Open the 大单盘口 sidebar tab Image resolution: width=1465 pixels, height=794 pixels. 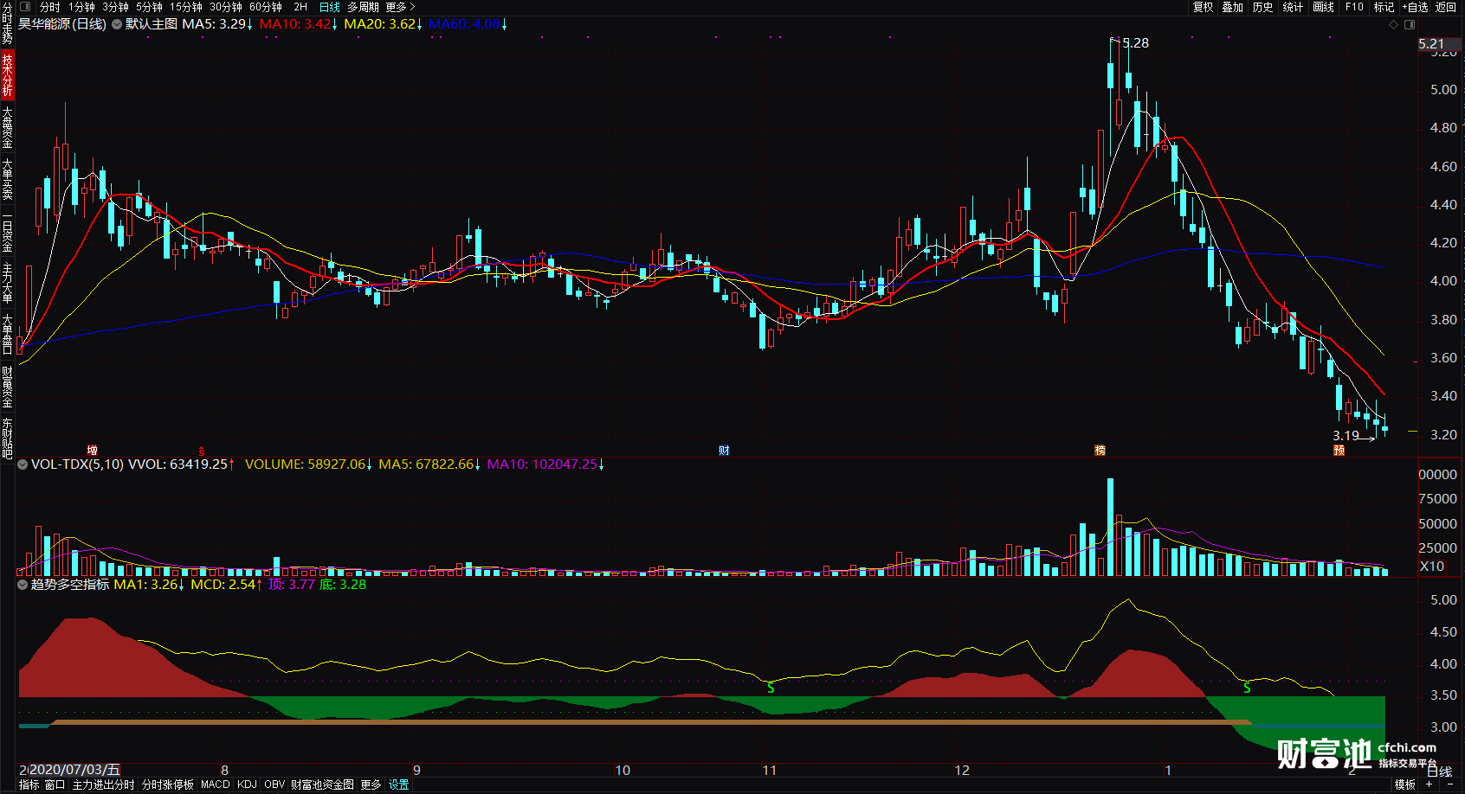click(7, 335)
